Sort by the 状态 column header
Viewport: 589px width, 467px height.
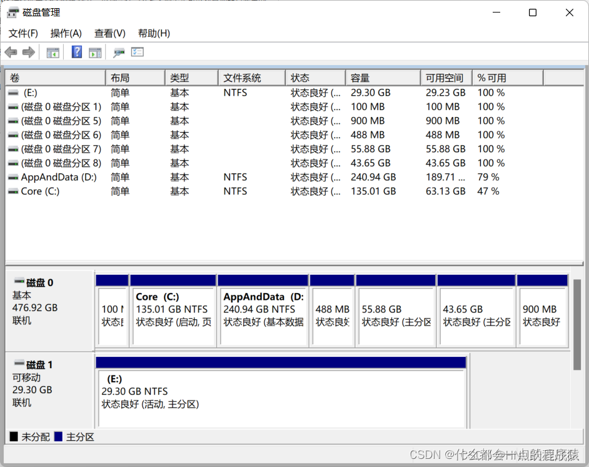[x=316, y=78]
